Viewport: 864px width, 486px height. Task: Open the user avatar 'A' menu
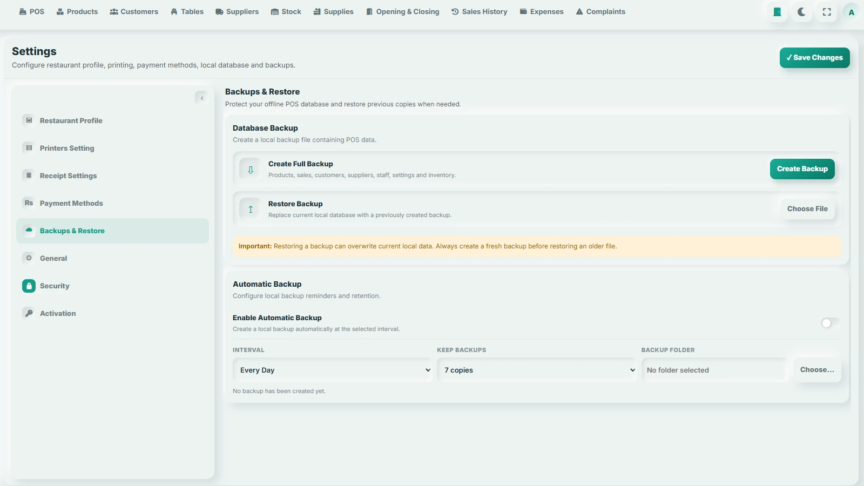[x=852, y=12]
